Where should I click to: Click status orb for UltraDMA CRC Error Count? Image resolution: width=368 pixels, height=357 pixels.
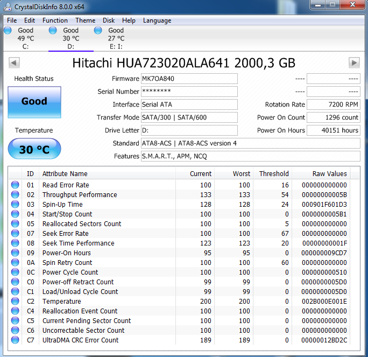(15, 340)
